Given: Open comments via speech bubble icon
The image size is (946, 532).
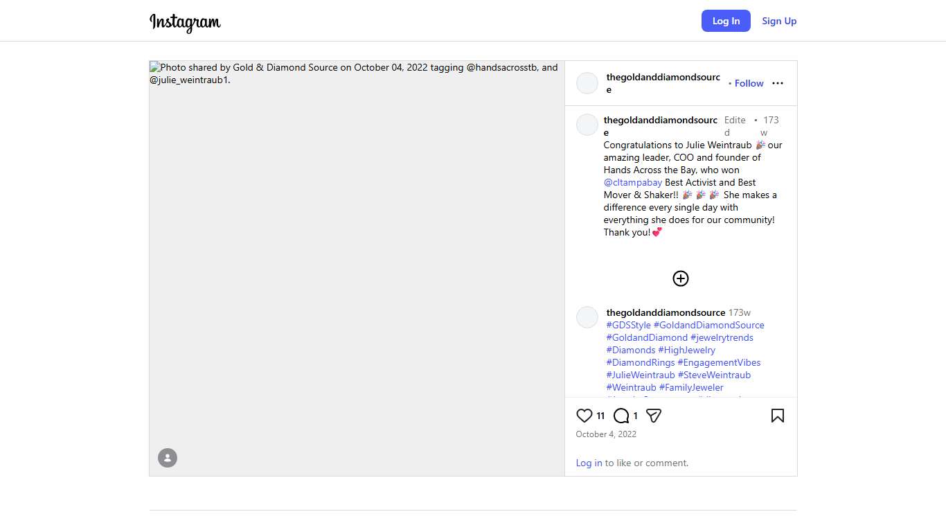Looking at the screenshot, I should click(x=621, y=416).
